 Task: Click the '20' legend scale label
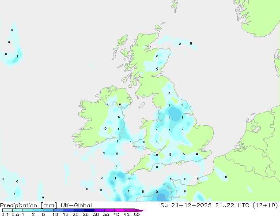tap(76, 214)
